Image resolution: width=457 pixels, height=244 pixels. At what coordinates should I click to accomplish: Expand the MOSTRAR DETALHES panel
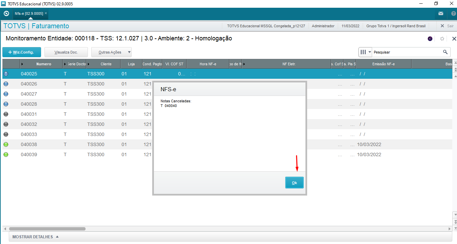(x=35, y=237)
